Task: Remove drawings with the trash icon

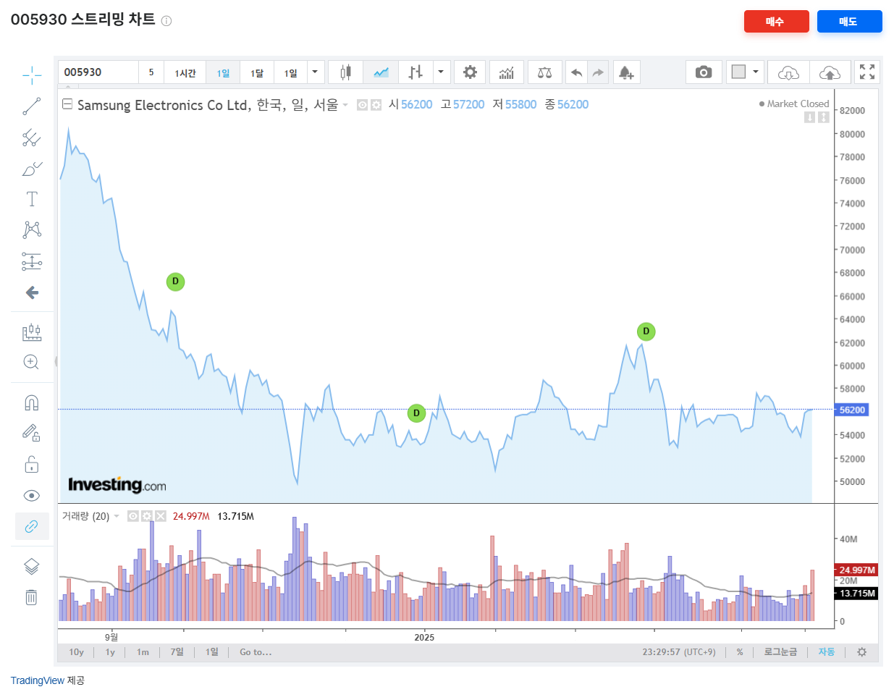Action: 31,597
